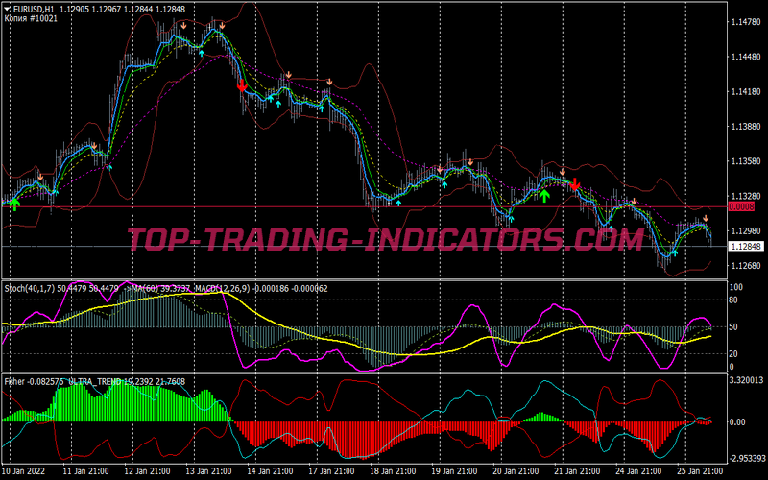Screen dimensions: 768x480
Task: Click the 50 level on the Stoch scale
Action: coord(733,326)
